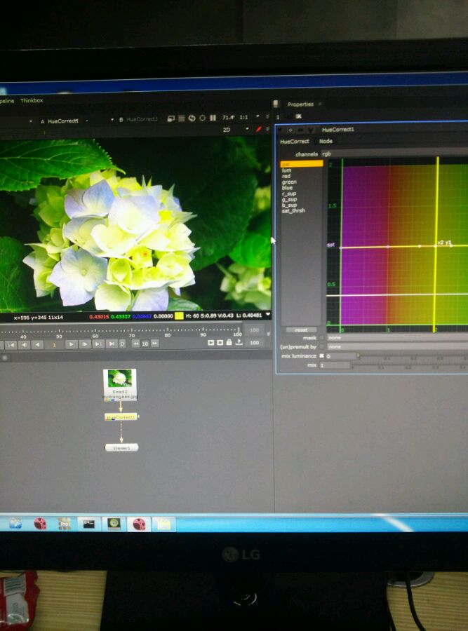The image size is (468, 631).
Task: Select the Properties panel tab
Action: pos(300,104)
